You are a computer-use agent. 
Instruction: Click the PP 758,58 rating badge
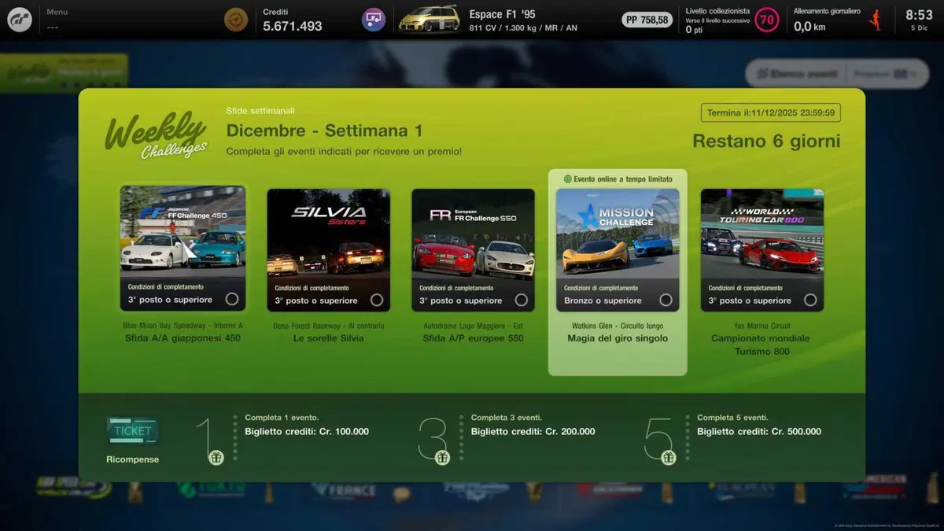coord(647,20)
